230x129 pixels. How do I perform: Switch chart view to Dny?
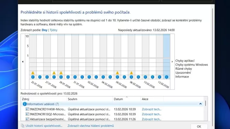pos(45,30)
